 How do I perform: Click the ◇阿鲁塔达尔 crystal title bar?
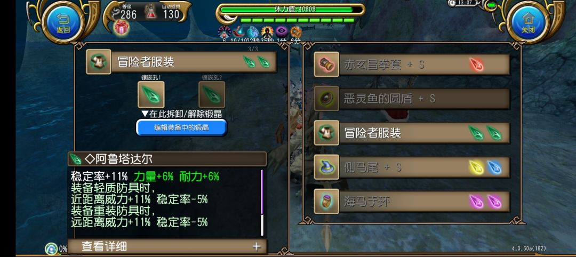[167, 159]
